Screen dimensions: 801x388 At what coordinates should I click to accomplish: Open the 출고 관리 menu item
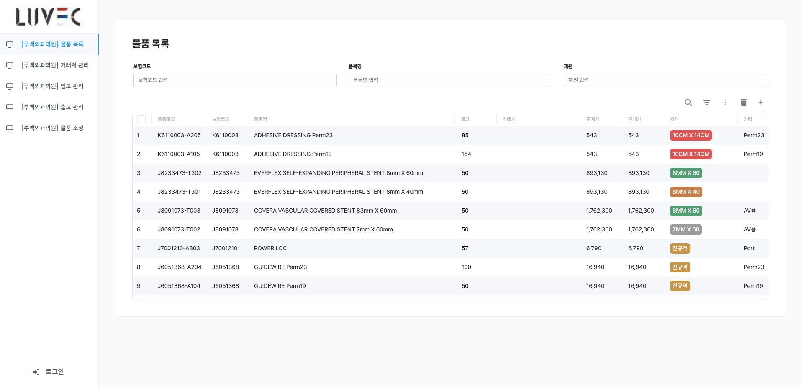52,107
